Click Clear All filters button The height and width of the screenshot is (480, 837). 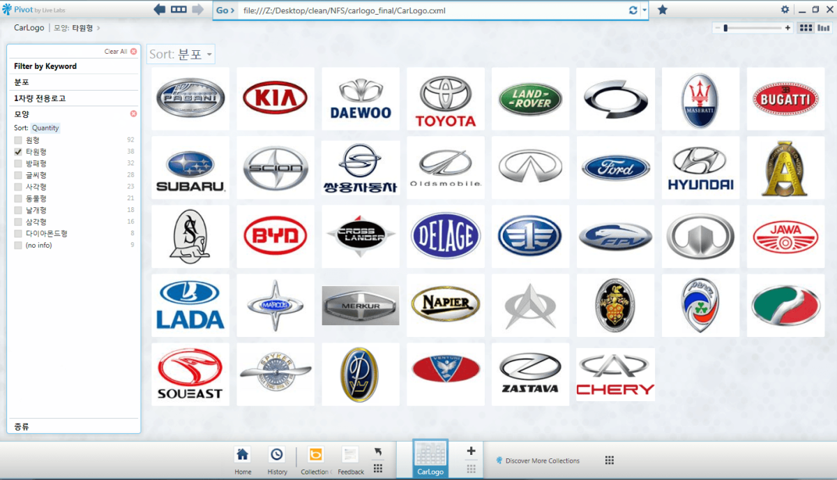coord(120,52)
